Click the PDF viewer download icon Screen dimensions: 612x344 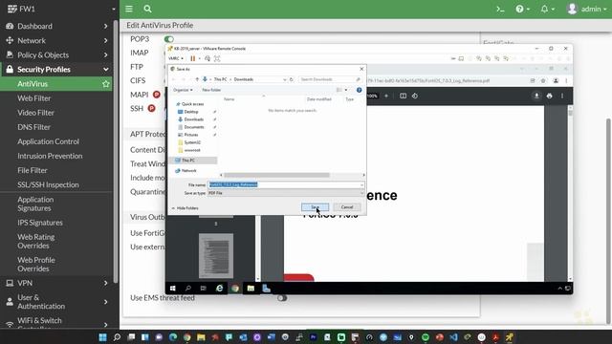point(536,96)
